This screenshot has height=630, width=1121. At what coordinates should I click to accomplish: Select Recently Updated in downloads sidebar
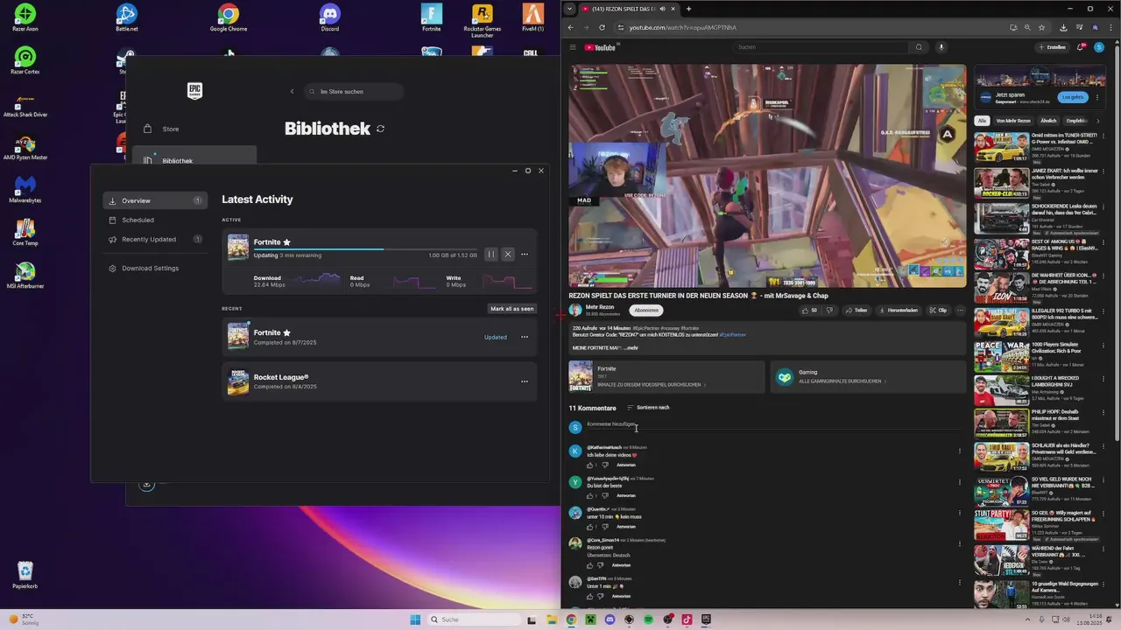155,239
